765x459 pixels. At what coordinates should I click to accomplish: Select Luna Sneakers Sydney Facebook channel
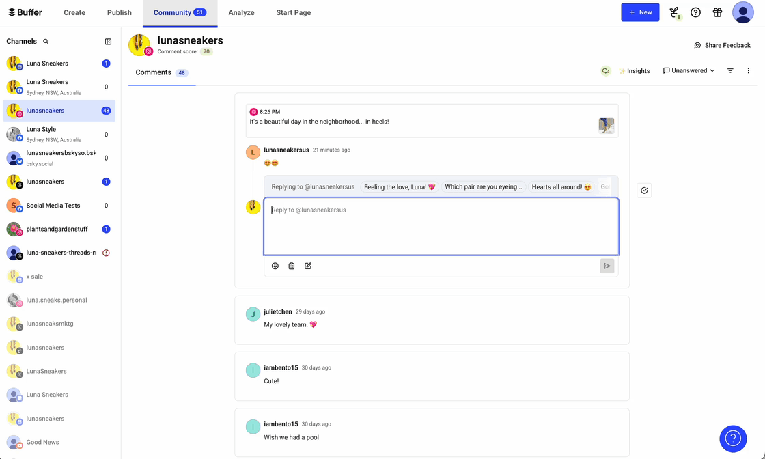[x=59, y=87]
